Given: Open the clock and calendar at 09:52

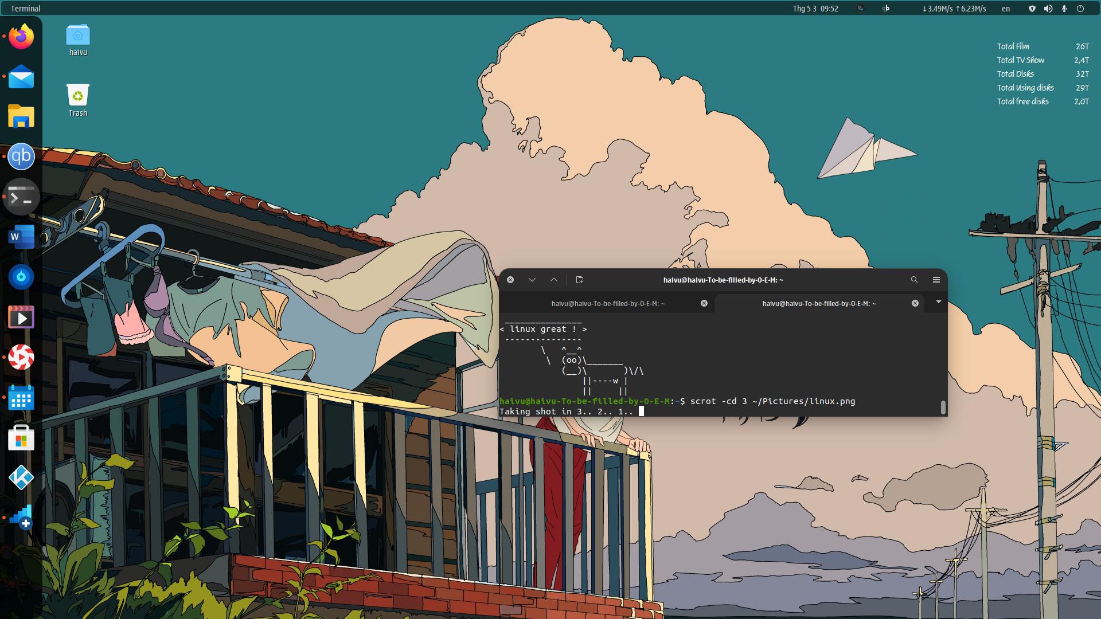Looking at the screenshot, I should tap(815, 9).
